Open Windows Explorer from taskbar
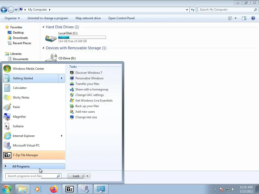This screenshot has width=259, height=194. [23, 189]
